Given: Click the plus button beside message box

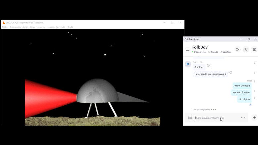Looking at the screenshot, I should (254, 118).
